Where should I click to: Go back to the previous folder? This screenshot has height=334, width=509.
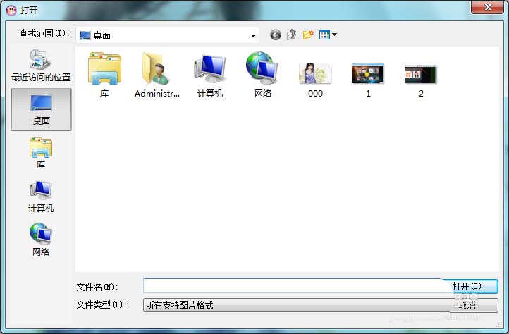click(x=276, y=35)
